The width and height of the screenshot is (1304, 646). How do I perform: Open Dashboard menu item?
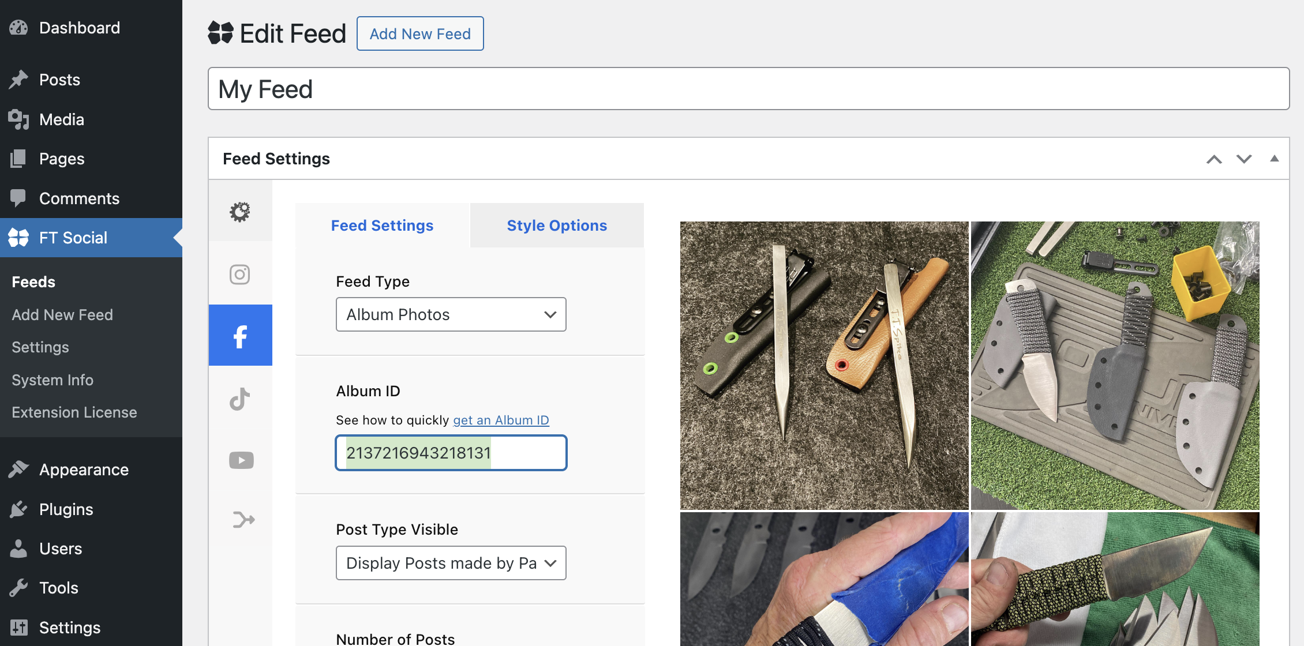pyautogui.click(x=91, y=28)
